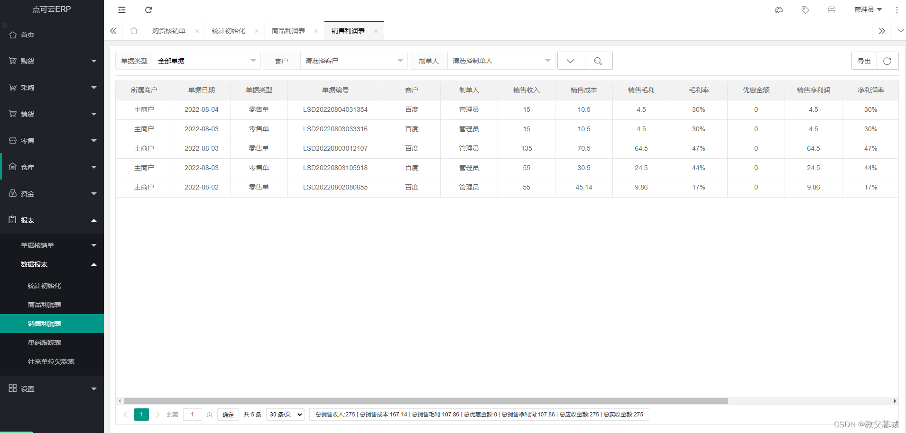This screenshot has height=433, width=906.
Task: Go to next page arrow
Action: pyautogui.click(x=157, y=415)
